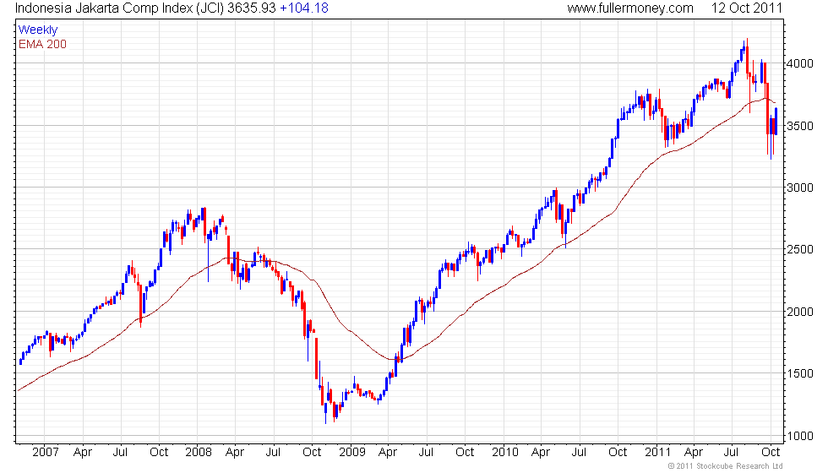The height and width of the screenshot is (473, 828).
Task: Click the 4000 price axis label
Action: [x=799, y=63]
